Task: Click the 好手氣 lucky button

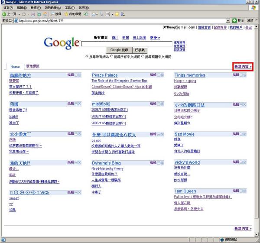Action: pyautogui.click(x=140, y=50)
